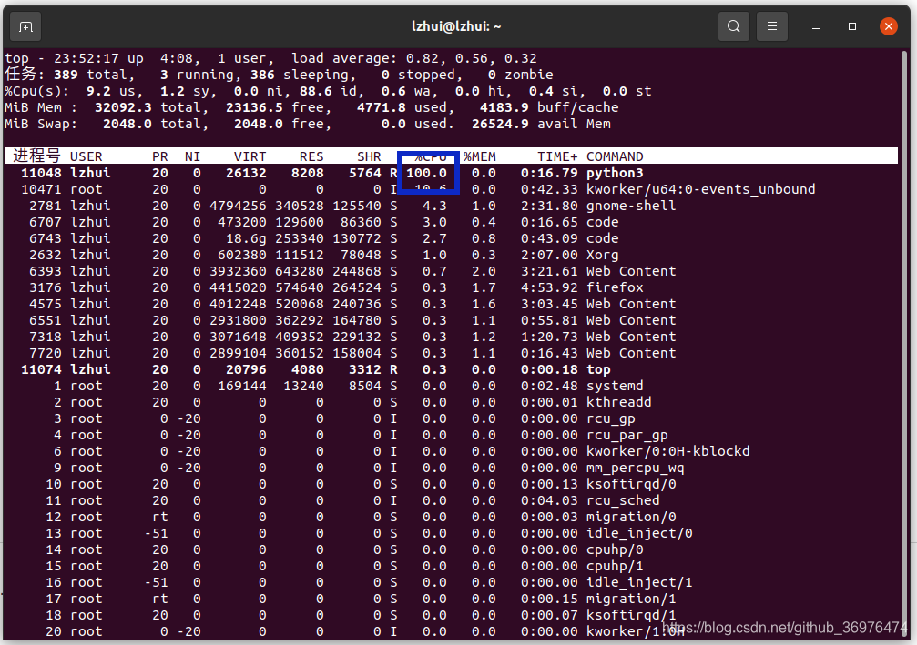
Task: Open a new terminal tab
Action: (25, 27)
